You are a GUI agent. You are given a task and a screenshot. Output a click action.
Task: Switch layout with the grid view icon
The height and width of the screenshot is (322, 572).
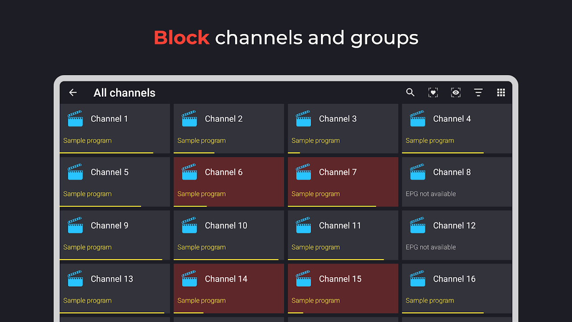point(501,93)
